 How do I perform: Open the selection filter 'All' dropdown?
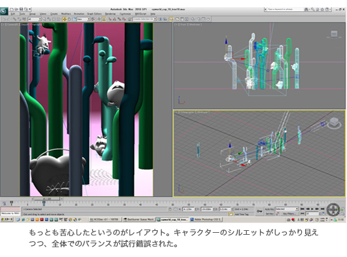pyautogui.click(x=35, y=19)
